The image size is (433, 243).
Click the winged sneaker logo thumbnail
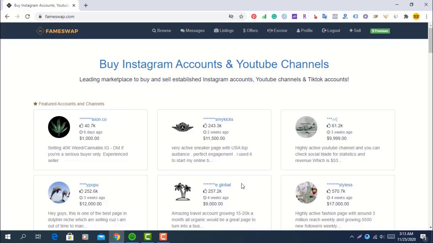click(183, 127)
